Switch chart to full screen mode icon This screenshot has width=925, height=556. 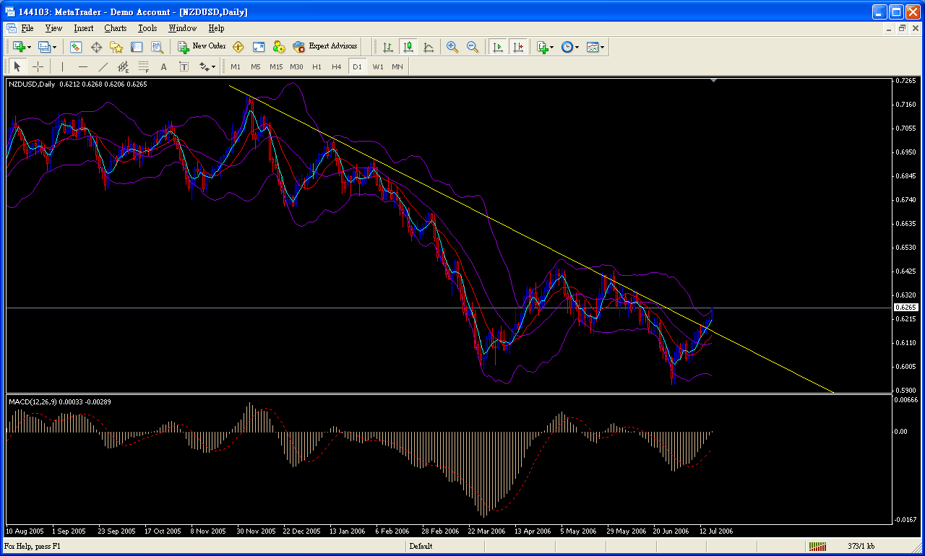pyautogui.click(x=258, y=47)
